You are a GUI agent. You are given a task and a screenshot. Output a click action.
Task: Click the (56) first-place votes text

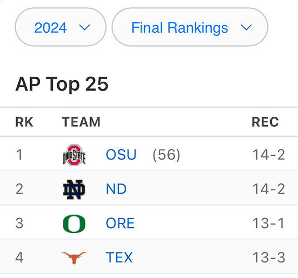(166, 155)
